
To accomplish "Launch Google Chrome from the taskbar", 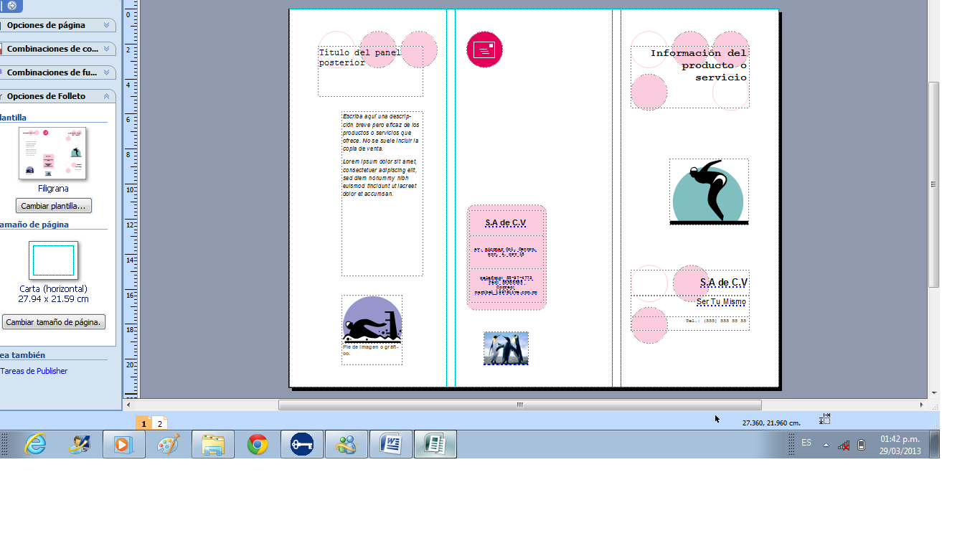I will click(257, 443).
